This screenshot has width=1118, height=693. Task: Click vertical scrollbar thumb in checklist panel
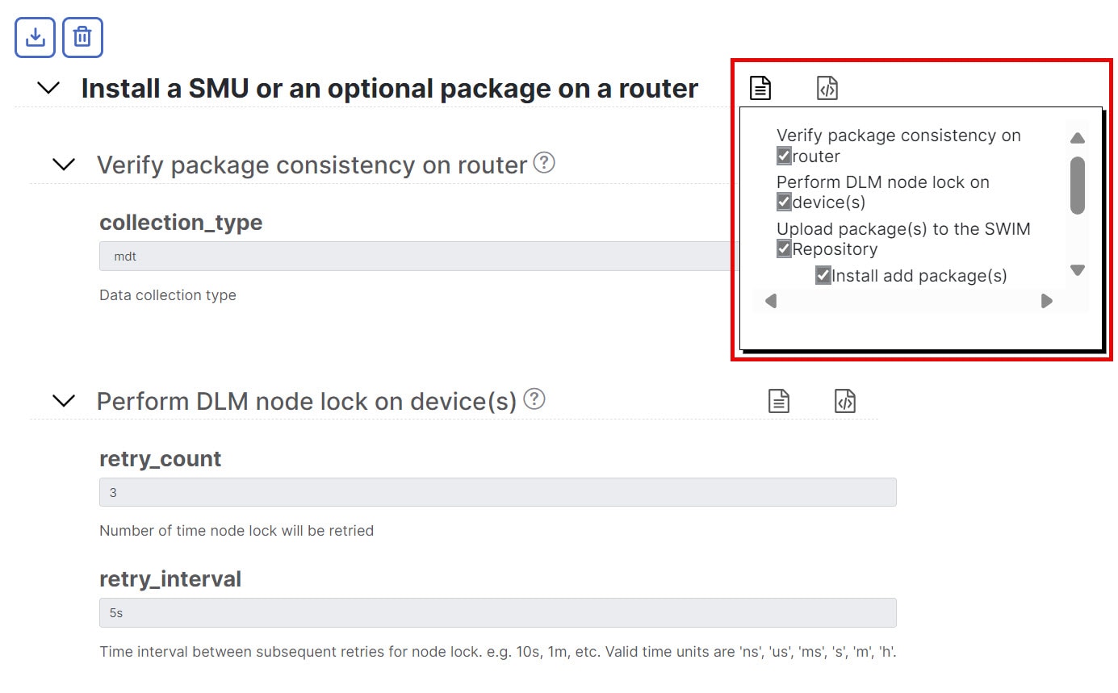(x=1078, y=186)
